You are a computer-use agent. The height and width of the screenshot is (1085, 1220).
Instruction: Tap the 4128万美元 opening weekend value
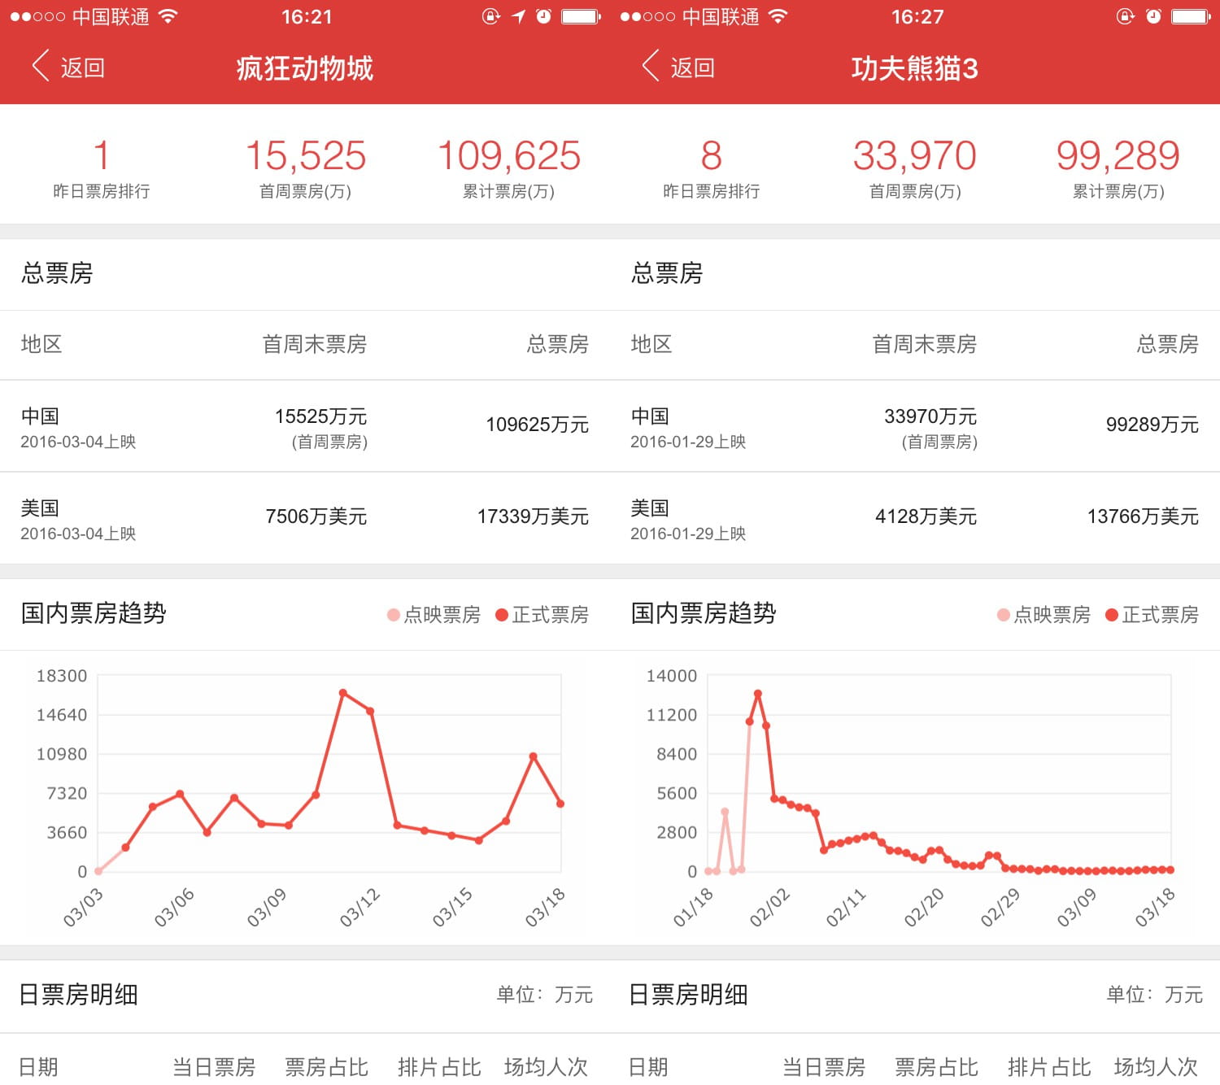click(926, 516)
